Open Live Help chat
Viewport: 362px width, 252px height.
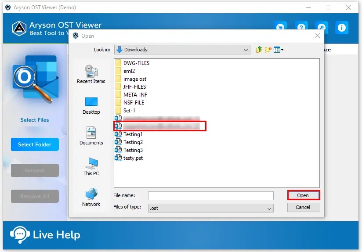coord(45,235)
